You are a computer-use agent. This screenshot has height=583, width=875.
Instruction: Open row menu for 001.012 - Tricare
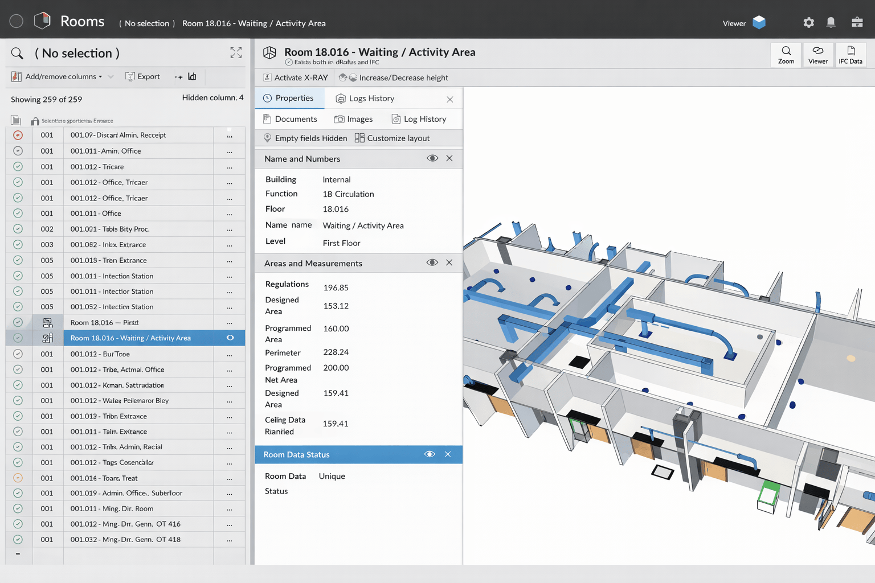[x=230, y=167]
